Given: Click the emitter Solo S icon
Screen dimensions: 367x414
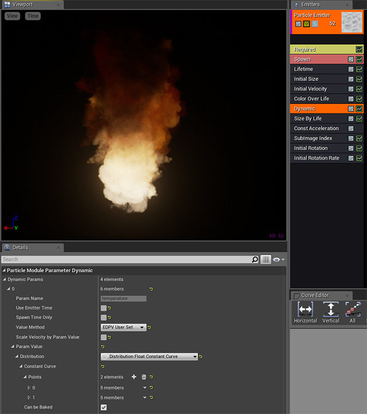Looking at the screenshot, I should tap(315, 24).
